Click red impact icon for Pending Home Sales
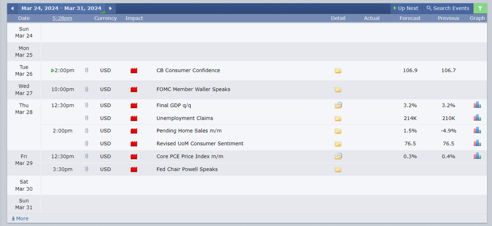The image size is (492, 226). tap(134, 131)
